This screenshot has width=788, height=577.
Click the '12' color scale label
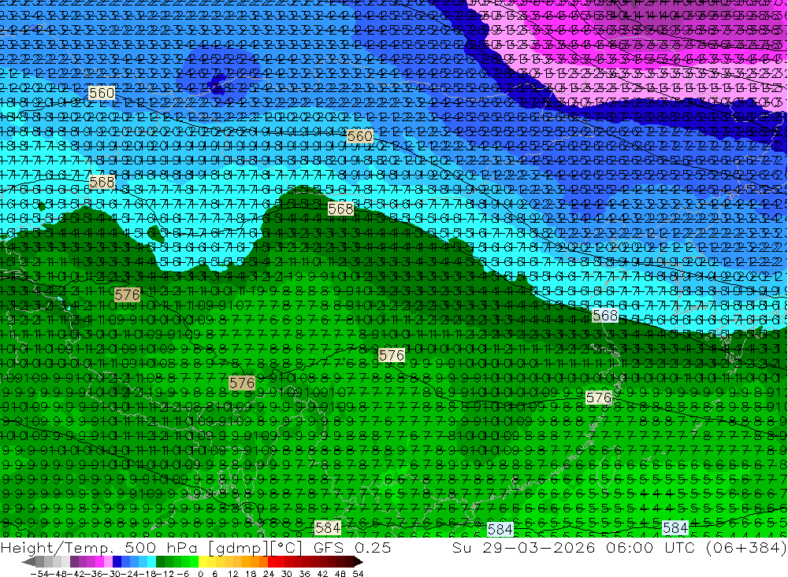click(x=233, y=574)
